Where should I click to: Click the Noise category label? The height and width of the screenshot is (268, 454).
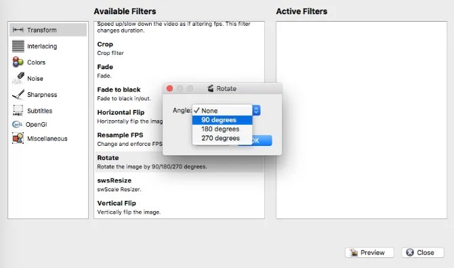(x=35, y=78)
